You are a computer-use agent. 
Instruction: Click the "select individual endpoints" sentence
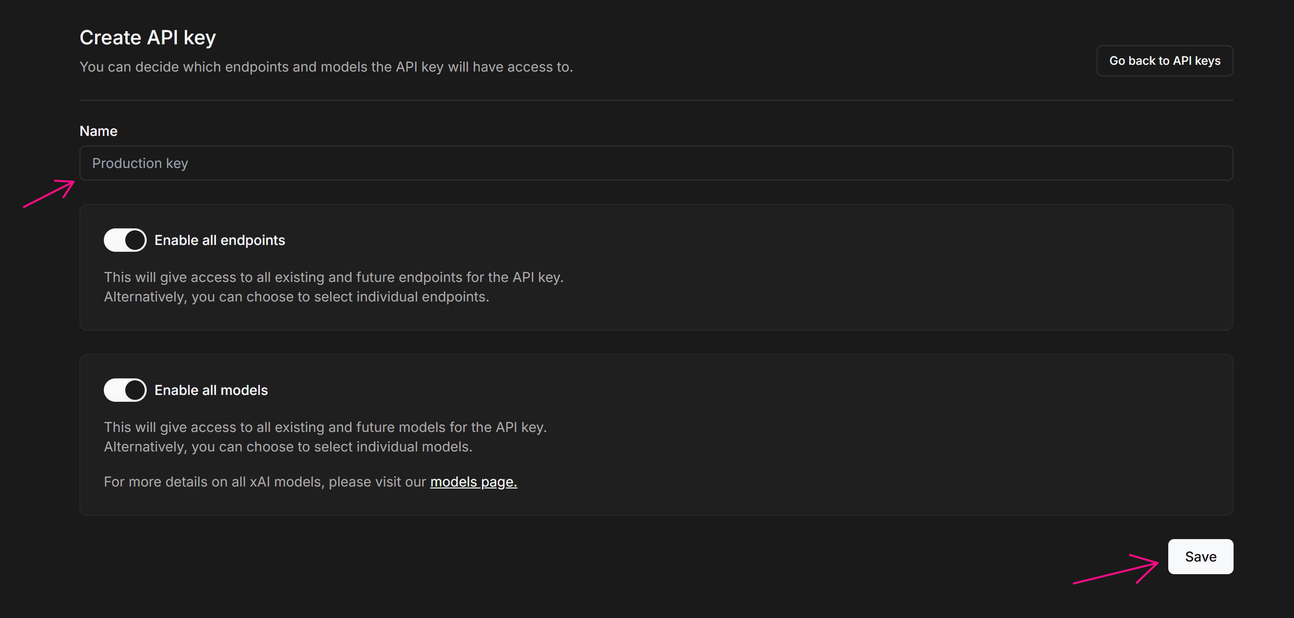click(296, 297)
